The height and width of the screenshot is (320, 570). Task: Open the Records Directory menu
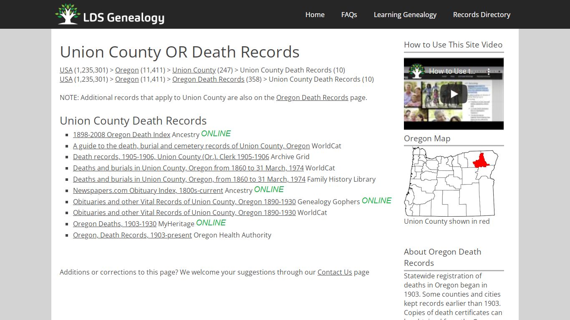point(482,15)
